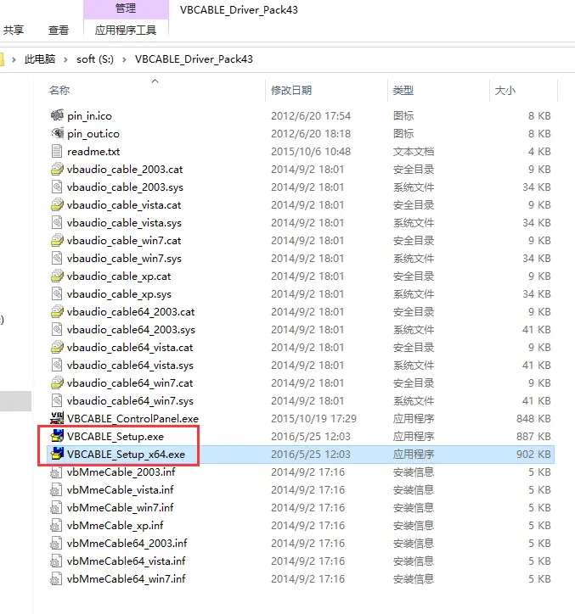Click the vbaudio_cable64_vista.sys file icon

pos(57,365)
